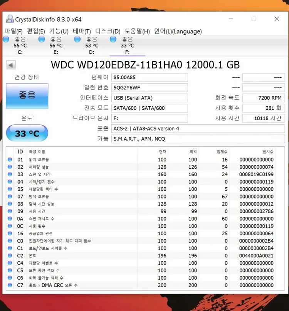This screenshot has width=289, height=311.
Task: Click status dot of attribute 0C 사용 횟수
Action: click(x=10, y=226)
